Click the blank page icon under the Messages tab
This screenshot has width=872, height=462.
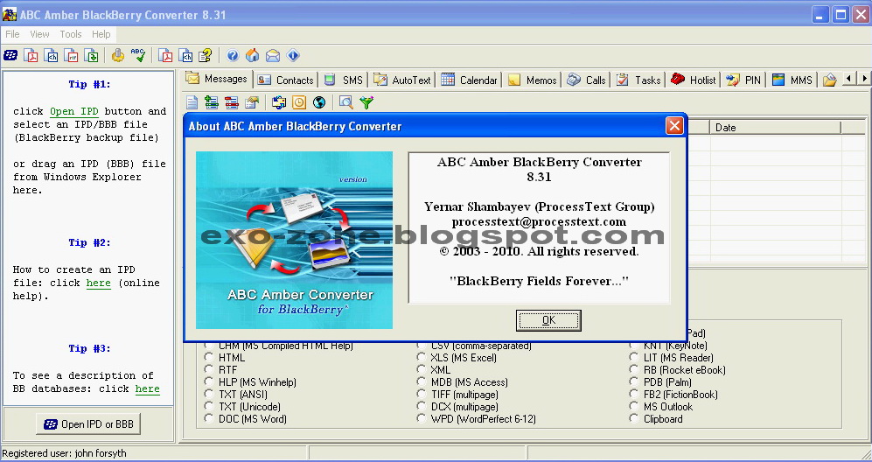point(192,102)
